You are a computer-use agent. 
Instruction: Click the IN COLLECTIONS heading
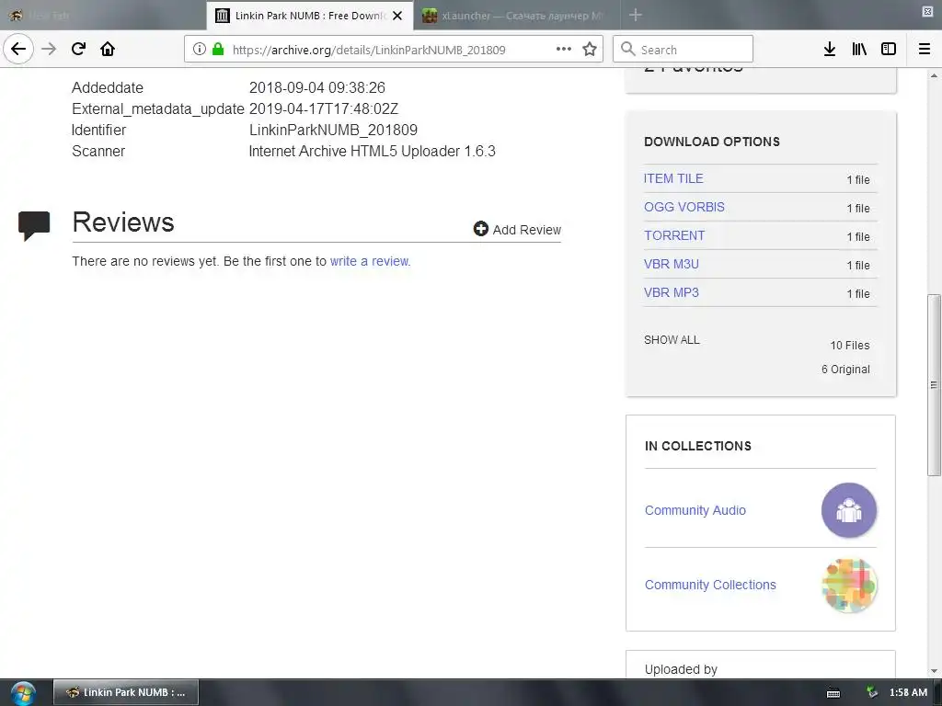point(698,446)
